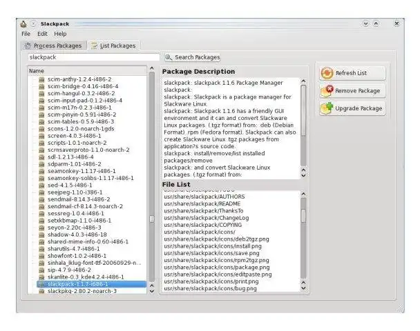Select package scim-input-pad-0.1.2-i486-4
This screenshot has height=331, width=420.
(85, 101)
